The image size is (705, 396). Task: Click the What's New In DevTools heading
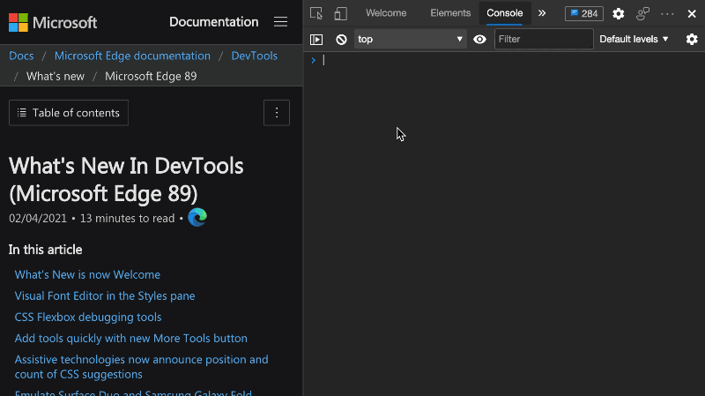[x=126, y=180]
